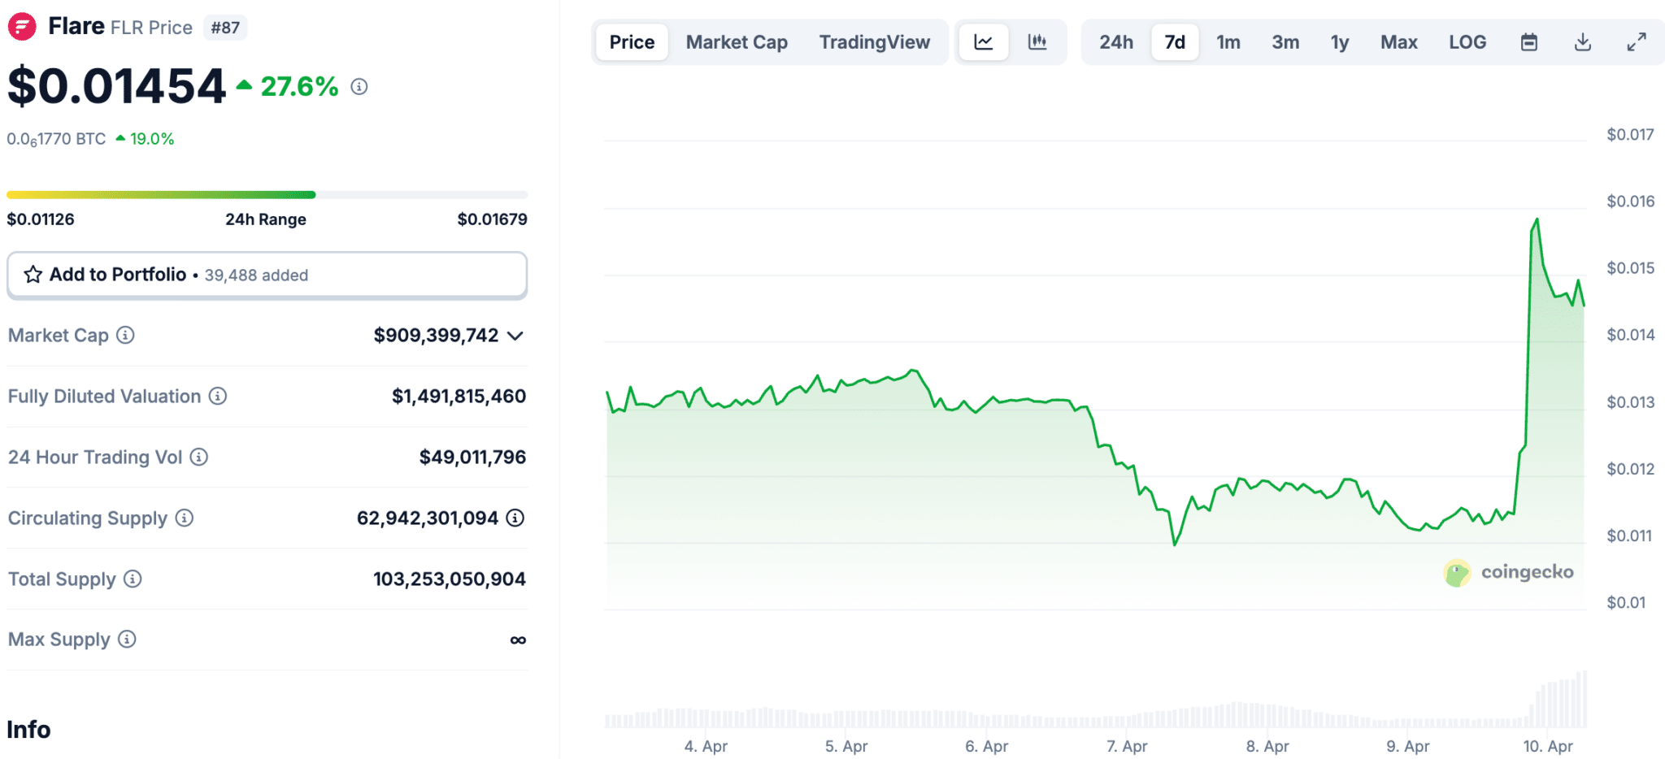Download the chart data
Screen dimensions: 1665x759
click(x=1582, y=41)
